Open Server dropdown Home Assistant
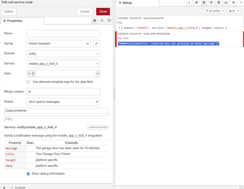 tap(59, 44)
